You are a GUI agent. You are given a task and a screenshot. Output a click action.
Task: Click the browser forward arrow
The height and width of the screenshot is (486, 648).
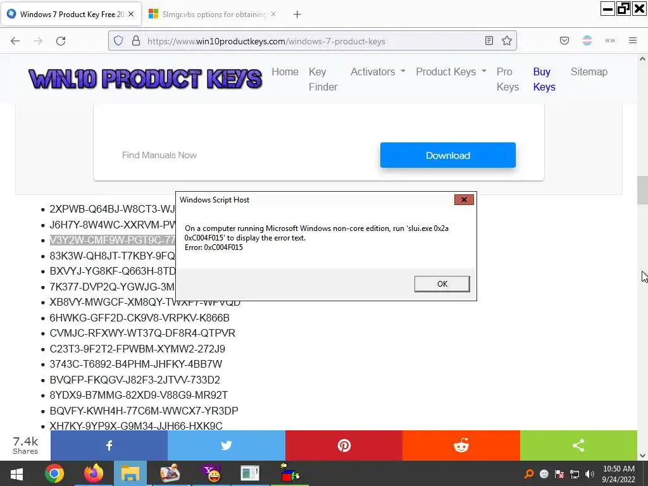(x=38, y=41)
